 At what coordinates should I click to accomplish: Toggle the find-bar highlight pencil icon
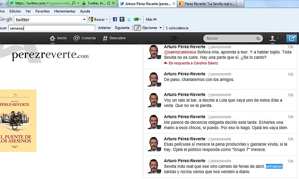coord(138,28)
